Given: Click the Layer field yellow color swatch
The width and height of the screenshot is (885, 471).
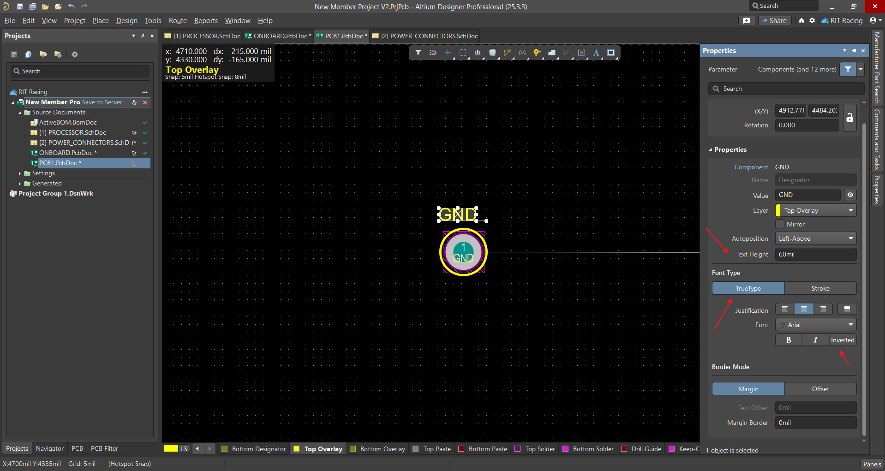Looking at the screenshot, I should 778,210.
